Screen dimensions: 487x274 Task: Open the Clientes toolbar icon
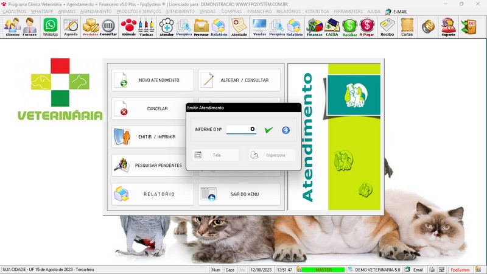(x=13, y=27)
